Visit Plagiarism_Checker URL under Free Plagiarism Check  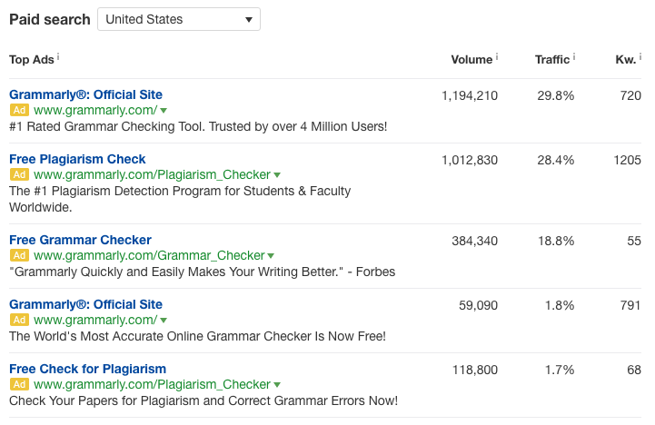point(152,174)
